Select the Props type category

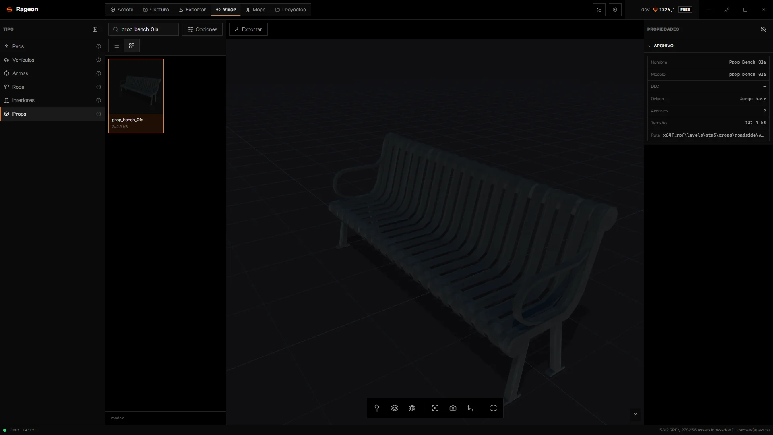52,114
